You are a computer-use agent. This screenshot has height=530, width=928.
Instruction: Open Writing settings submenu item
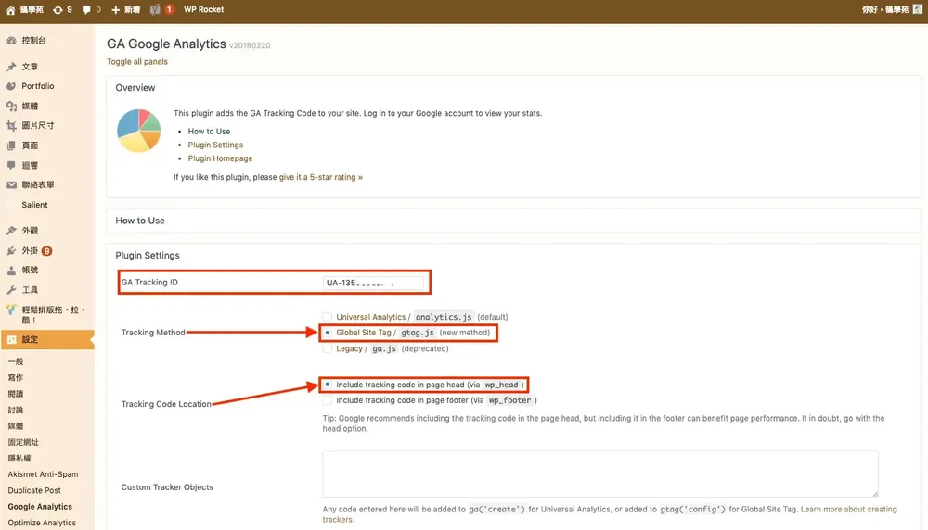pyautogui.click(x=16, y=377)
